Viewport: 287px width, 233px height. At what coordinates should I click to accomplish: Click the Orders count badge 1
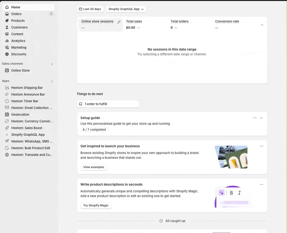[51, 14]
